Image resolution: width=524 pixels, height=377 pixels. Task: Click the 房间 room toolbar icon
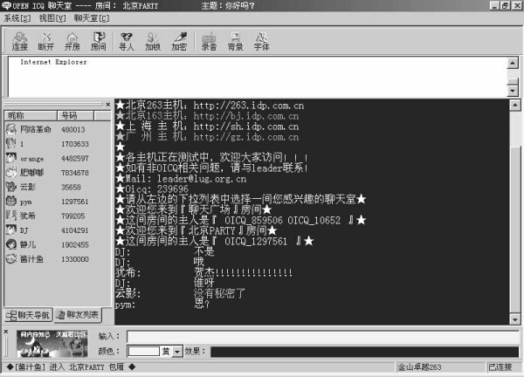pos(98,41)
